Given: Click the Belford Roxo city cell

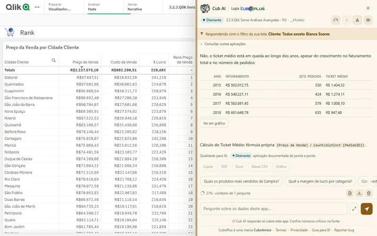Looking at the screenshot, I should point(15,132).
